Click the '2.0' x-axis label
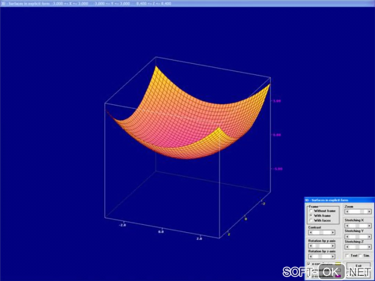 coord(199,238)
